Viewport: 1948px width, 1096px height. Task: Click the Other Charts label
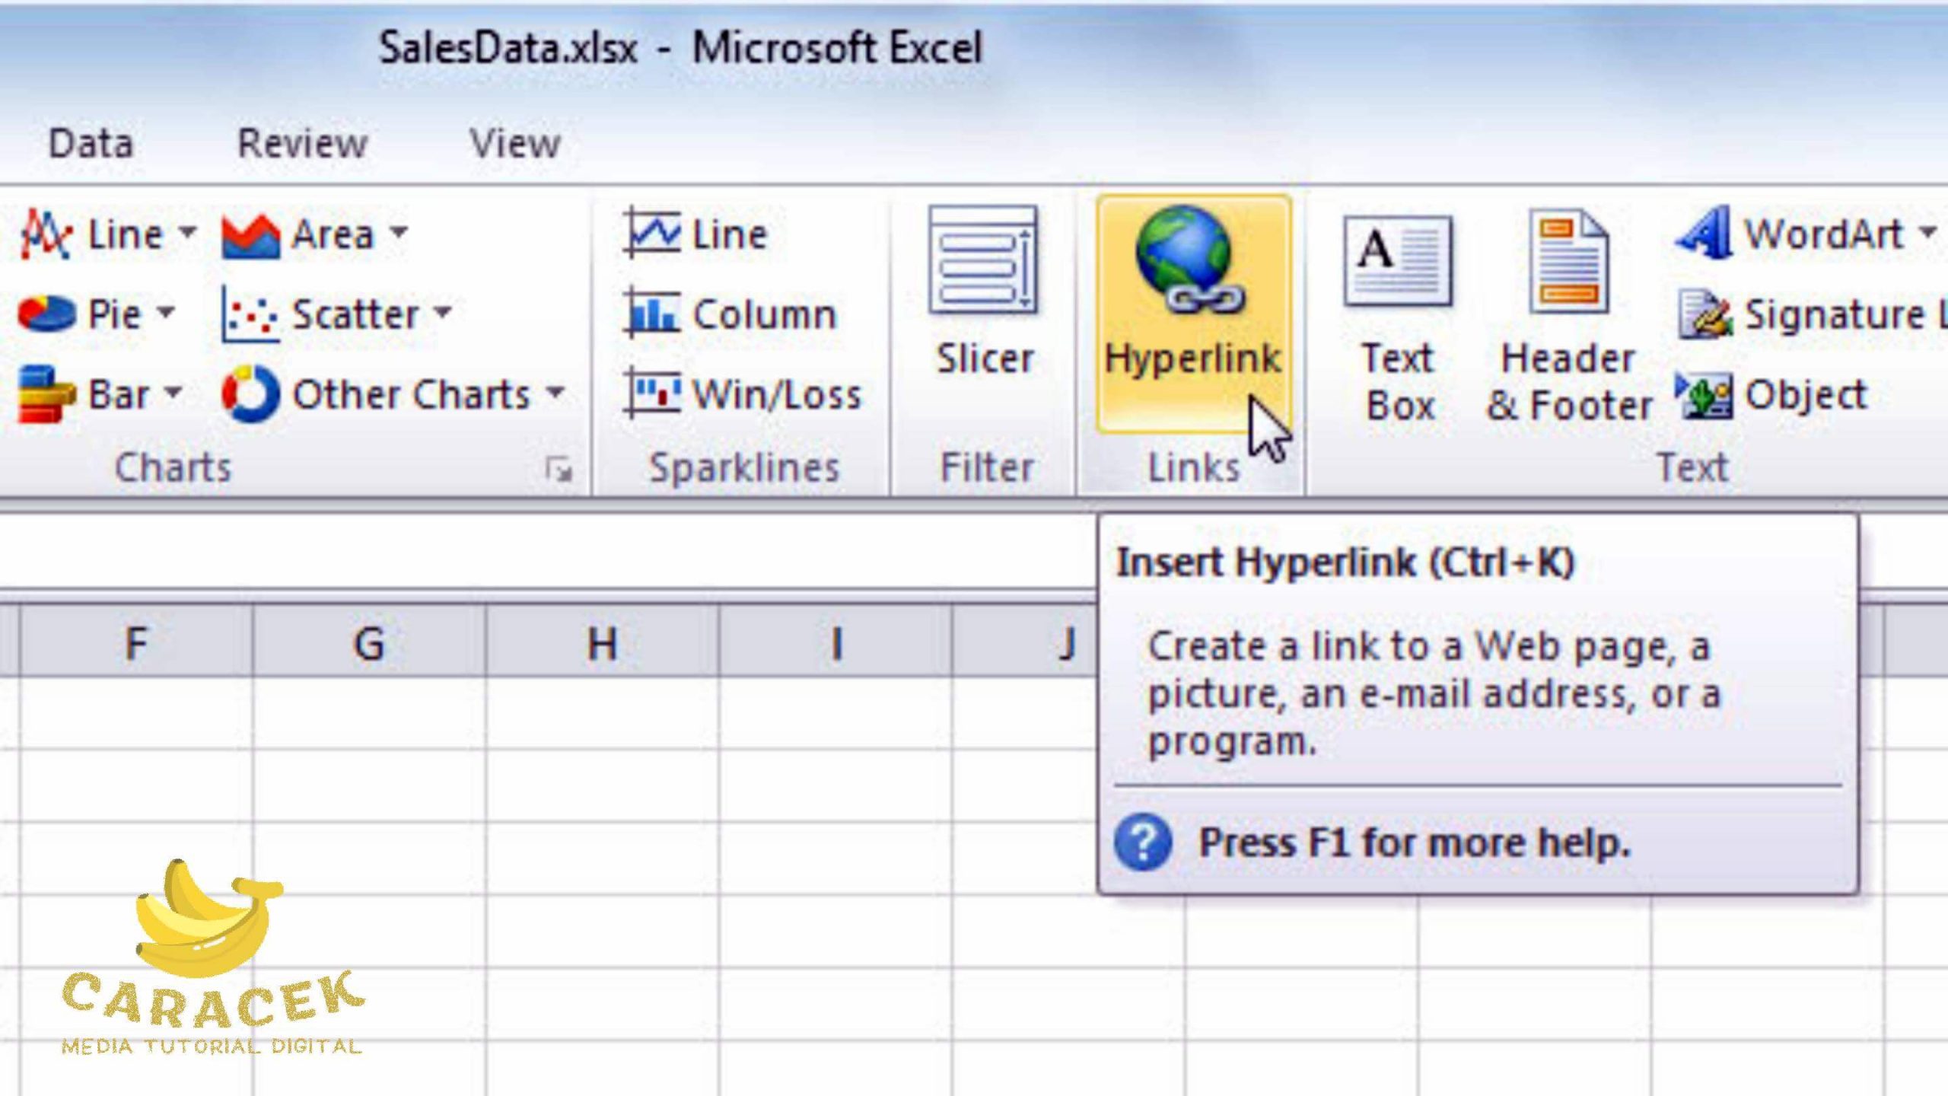click(411, 394)
